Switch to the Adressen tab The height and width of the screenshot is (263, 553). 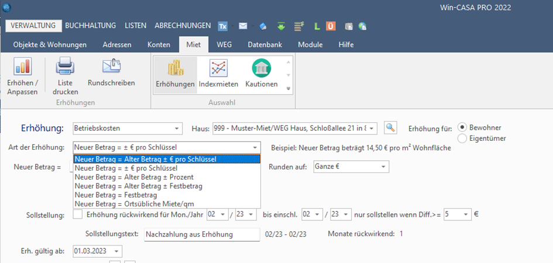(x=117, y=45)
